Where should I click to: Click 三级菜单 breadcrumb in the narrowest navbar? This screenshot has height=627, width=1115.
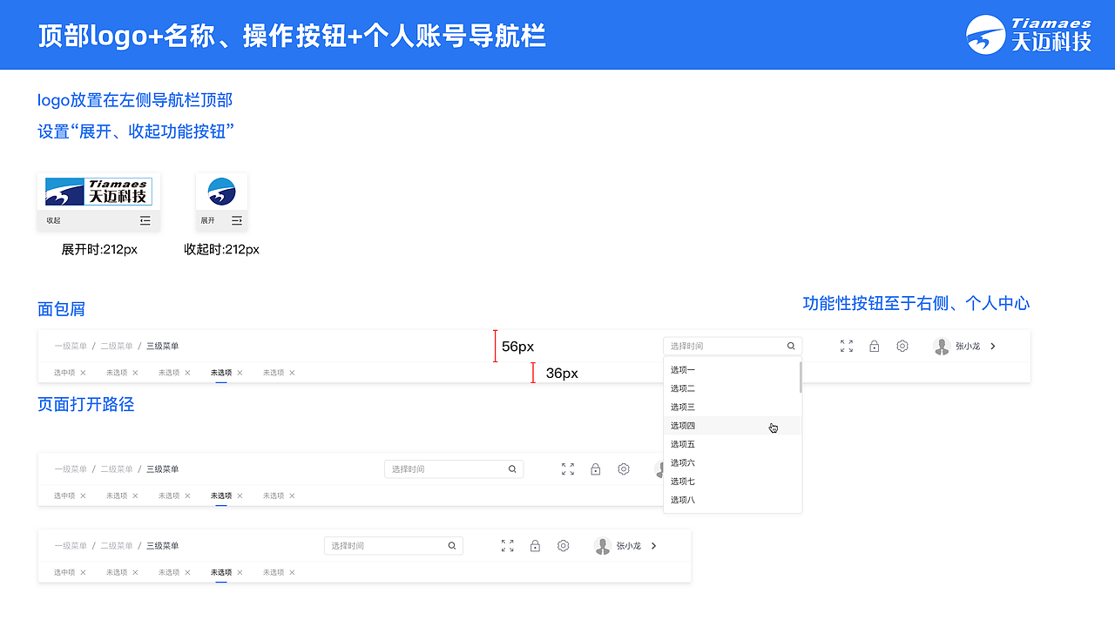[163, 546]
